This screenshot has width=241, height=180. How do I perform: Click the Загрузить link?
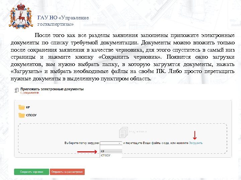196,143
